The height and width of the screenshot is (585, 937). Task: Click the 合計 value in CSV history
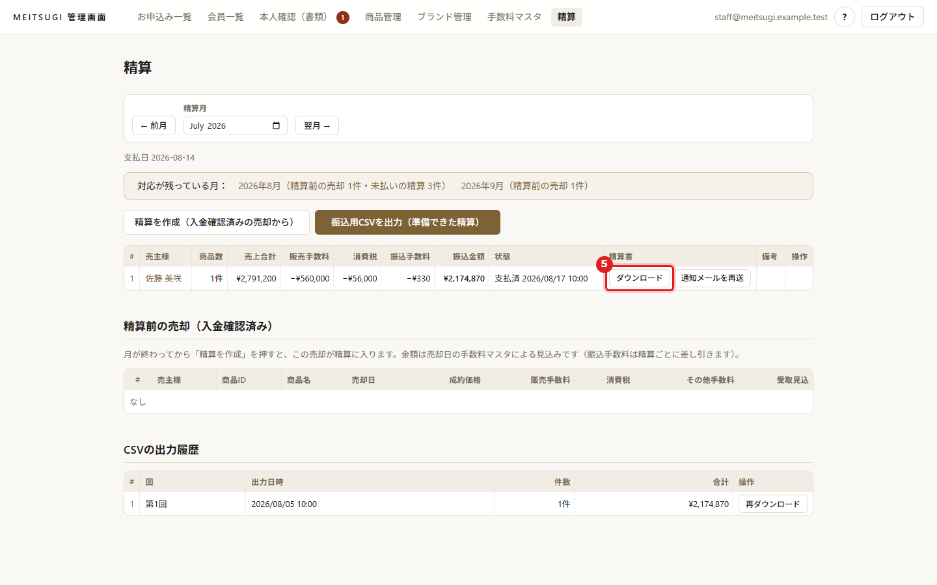[709, 504]
